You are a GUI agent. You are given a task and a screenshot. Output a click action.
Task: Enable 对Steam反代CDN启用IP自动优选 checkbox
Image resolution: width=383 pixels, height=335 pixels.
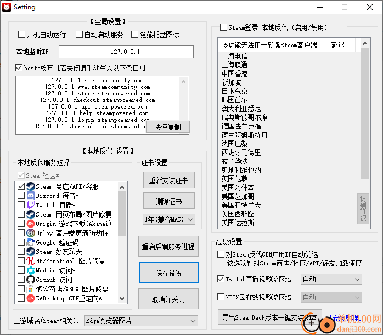(221, 254)
